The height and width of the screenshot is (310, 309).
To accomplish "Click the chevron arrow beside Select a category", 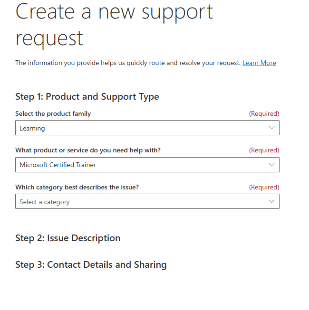I will pos(271,201).
